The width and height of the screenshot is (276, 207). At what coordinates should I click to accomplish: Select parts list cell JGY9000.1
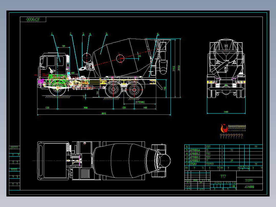pos(195,160)
